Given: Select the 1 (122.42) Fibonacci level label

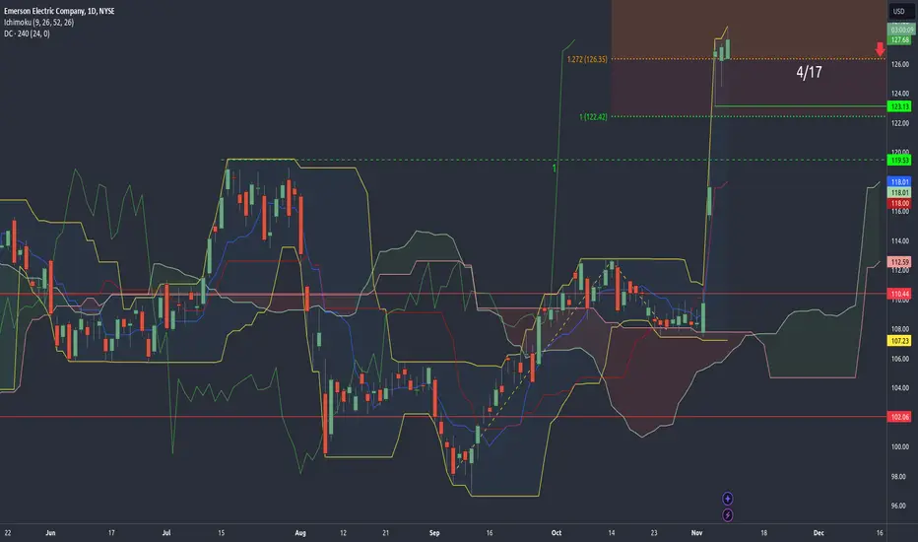Looking at the screenshot, I should (593, 116).
